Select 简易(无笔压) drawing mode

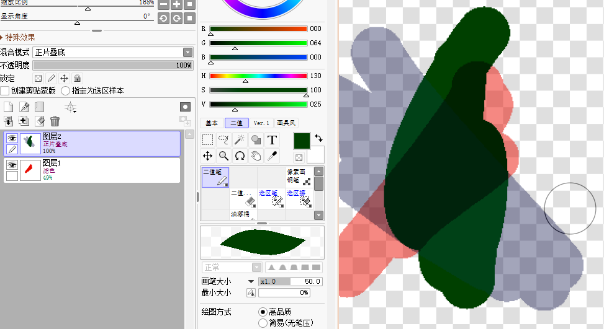[x=263, y=323]
